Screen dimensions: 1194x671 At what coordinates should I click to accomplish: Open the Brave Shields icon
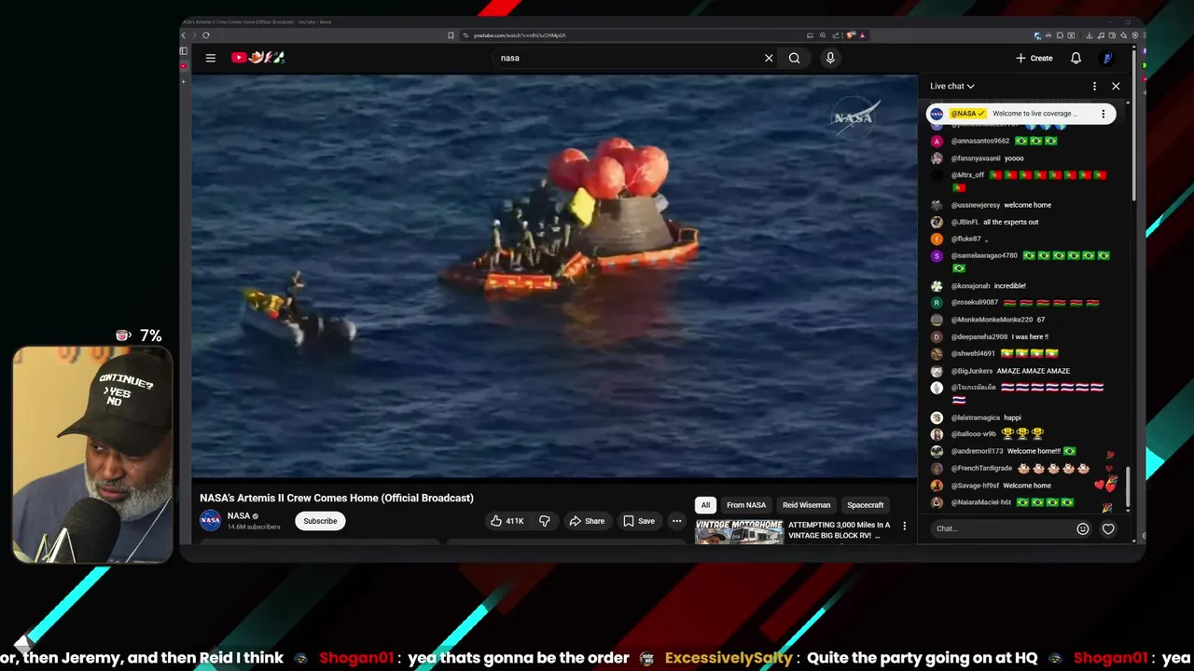pos(851,35)
